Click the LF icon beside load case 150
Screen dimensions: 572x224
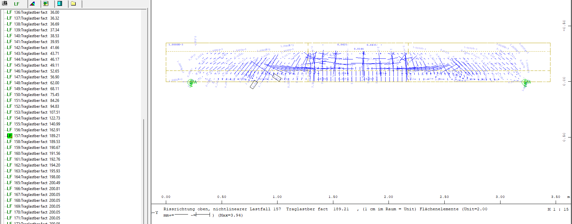click(x=9, y=95)
